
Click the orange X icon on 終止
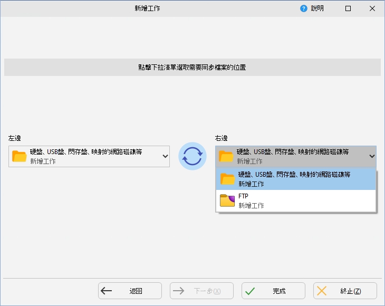pyautogui.click(x=322, y=291)
